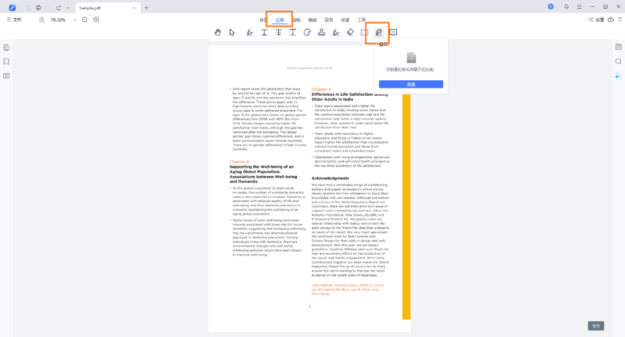Screen dimensions: 625x337
Task: Click the 共享 share button
Action: click(x=596, y=20)
